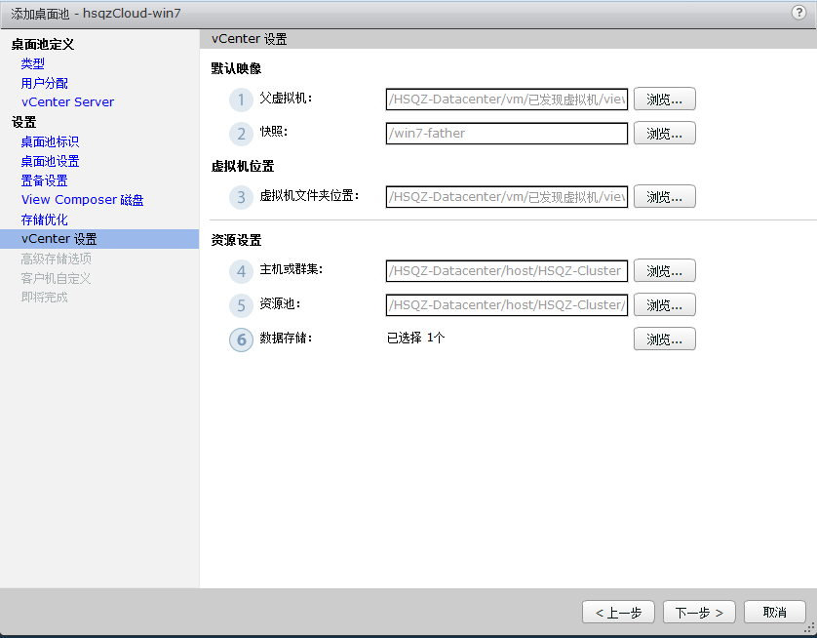Click the 快照 field showing /win7-father
This screenshot has width=817, height=638.
(506, 134)
